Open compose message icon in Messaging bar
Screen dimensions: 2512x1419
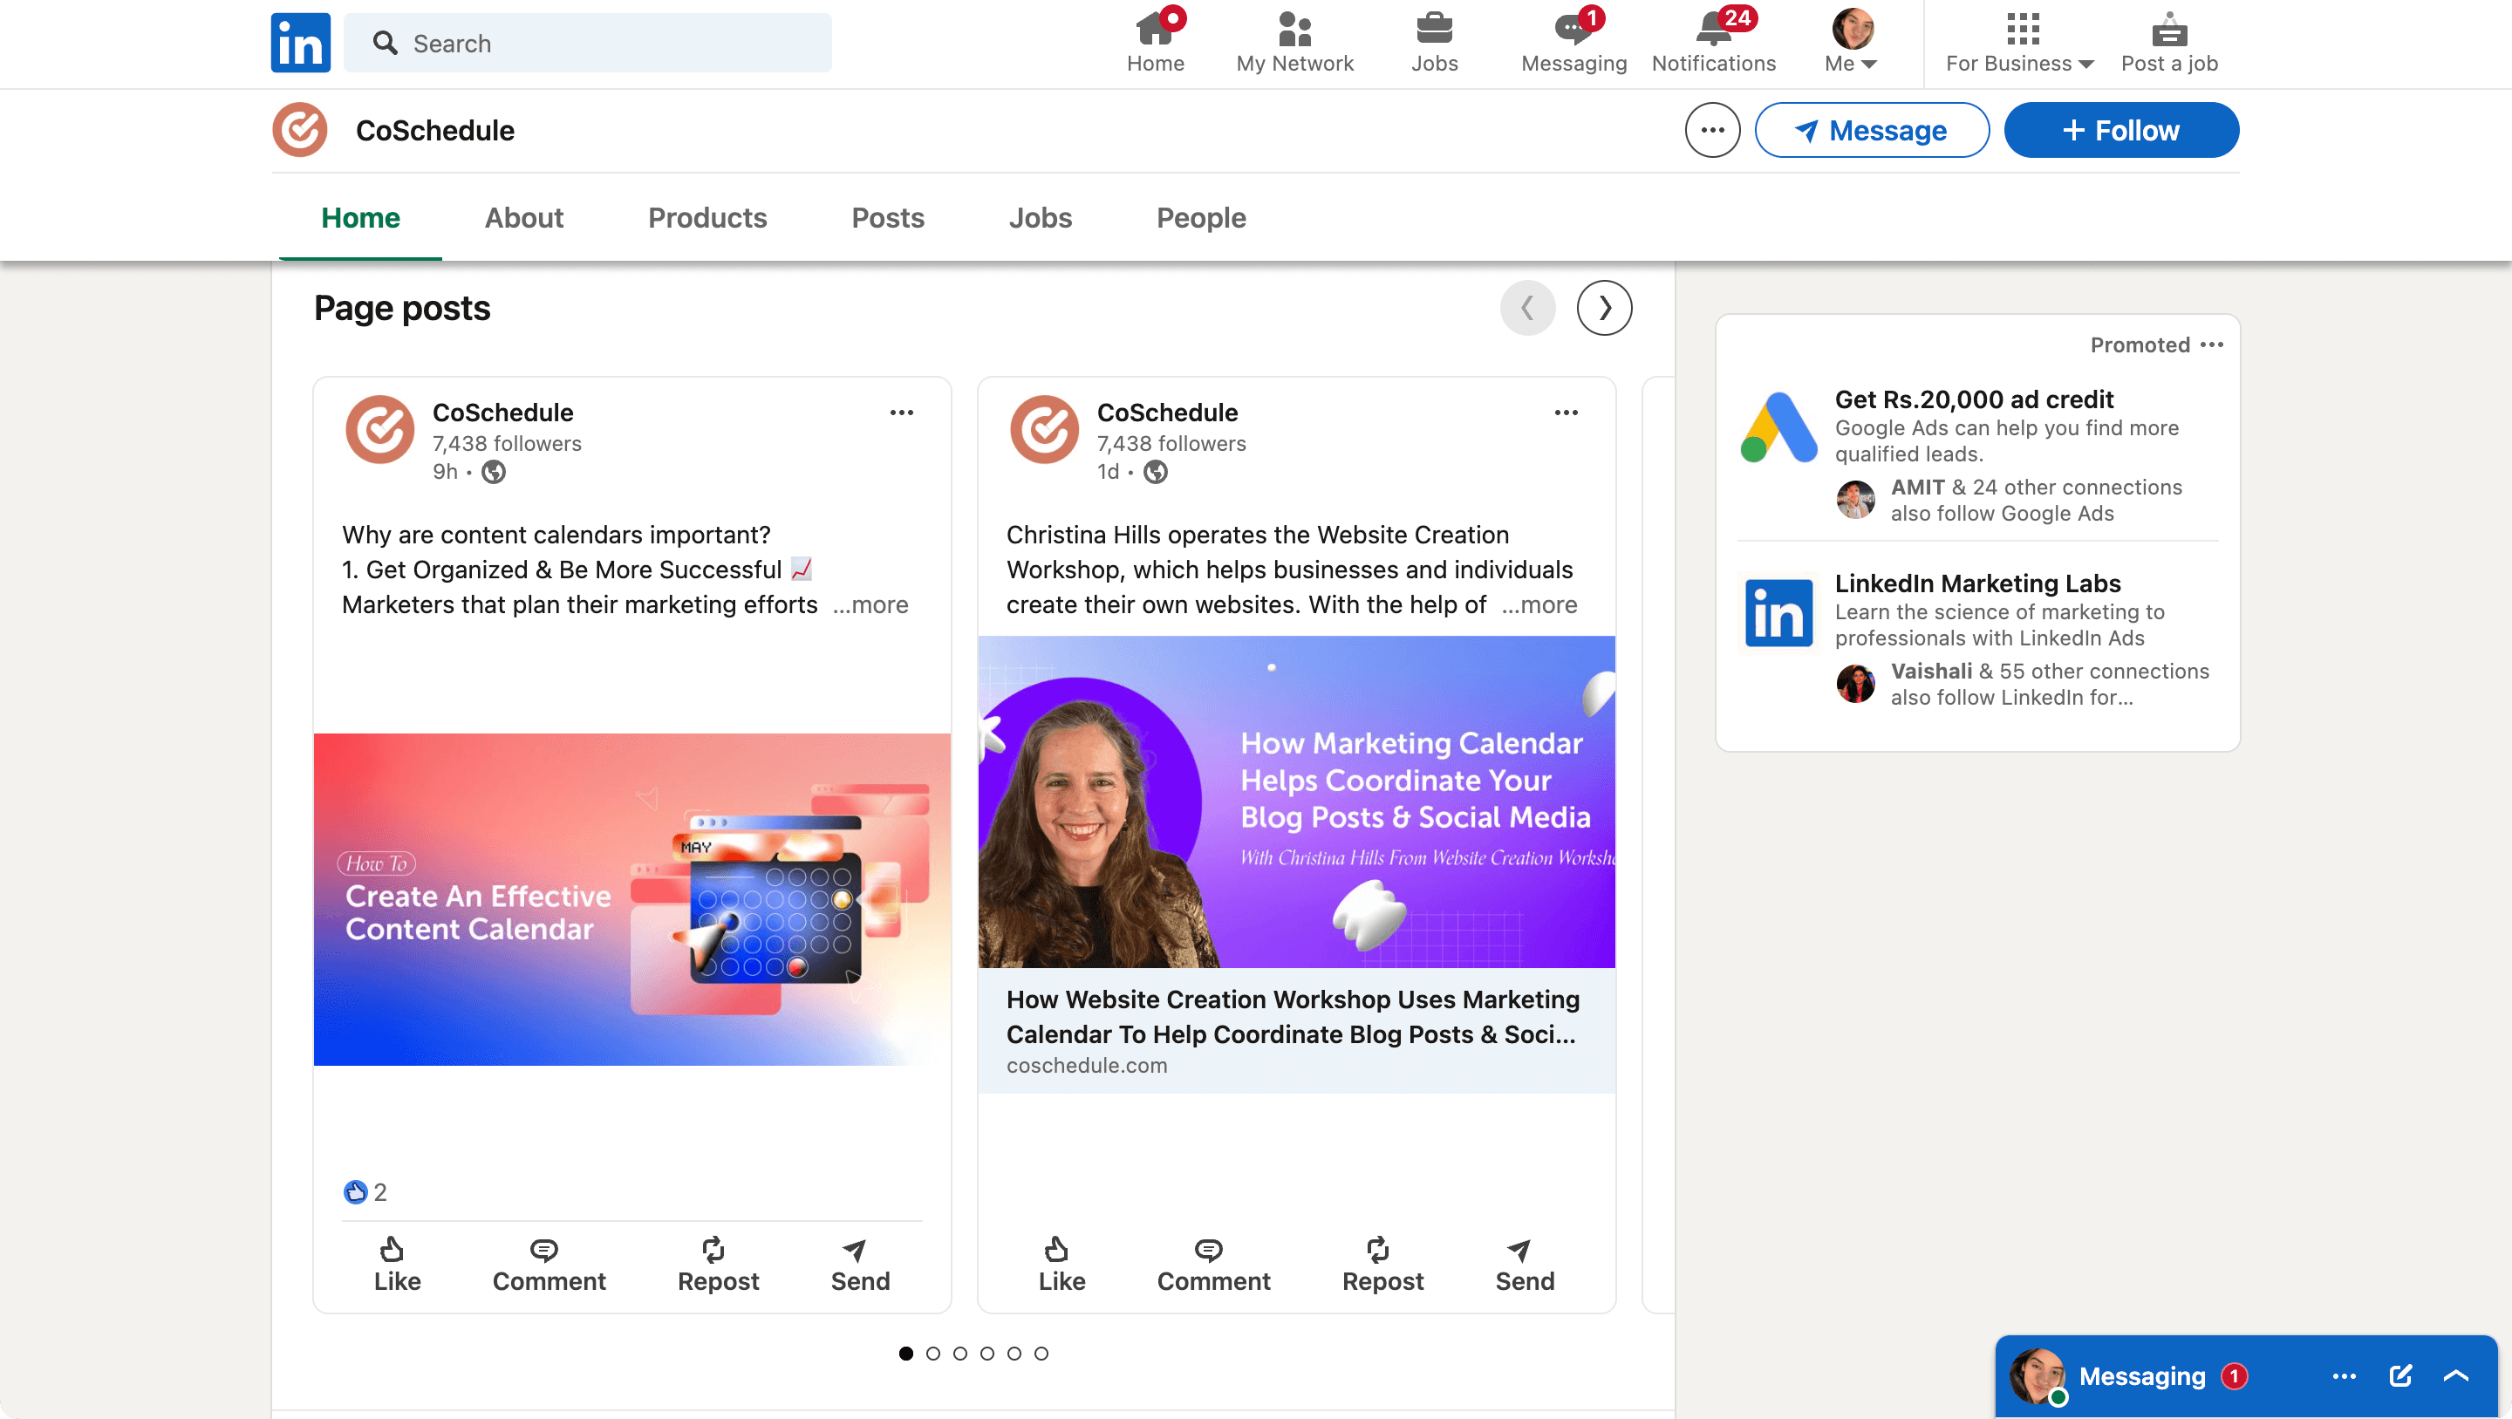pyautogui.click(x=2401, y=1376)
